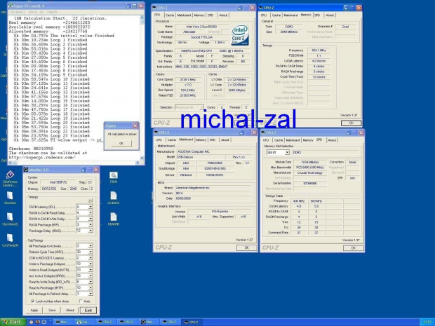This screenshot has height=326, width=435.
Task: Open the ClockGen(2) desktop icon
Action: click(x=10, y=219)
